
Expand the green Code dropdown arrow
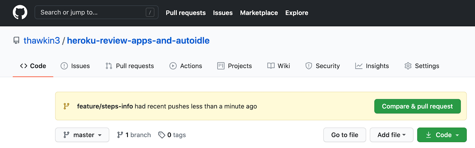(x=457, y=135)
